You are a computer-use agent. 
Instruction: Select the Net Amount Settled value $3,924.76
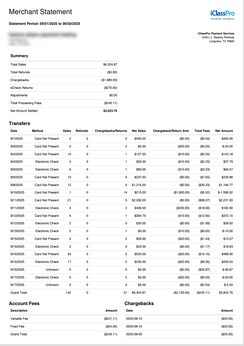pos(110,111)
